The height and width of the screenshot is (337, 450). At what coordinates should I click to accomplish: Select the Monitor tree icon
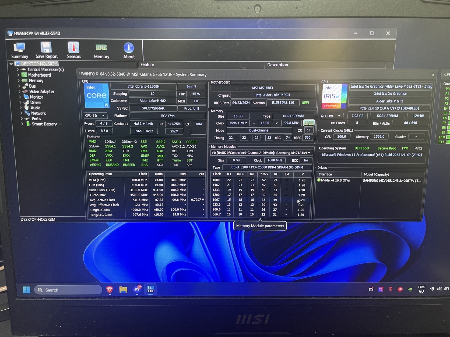(26, 97)
